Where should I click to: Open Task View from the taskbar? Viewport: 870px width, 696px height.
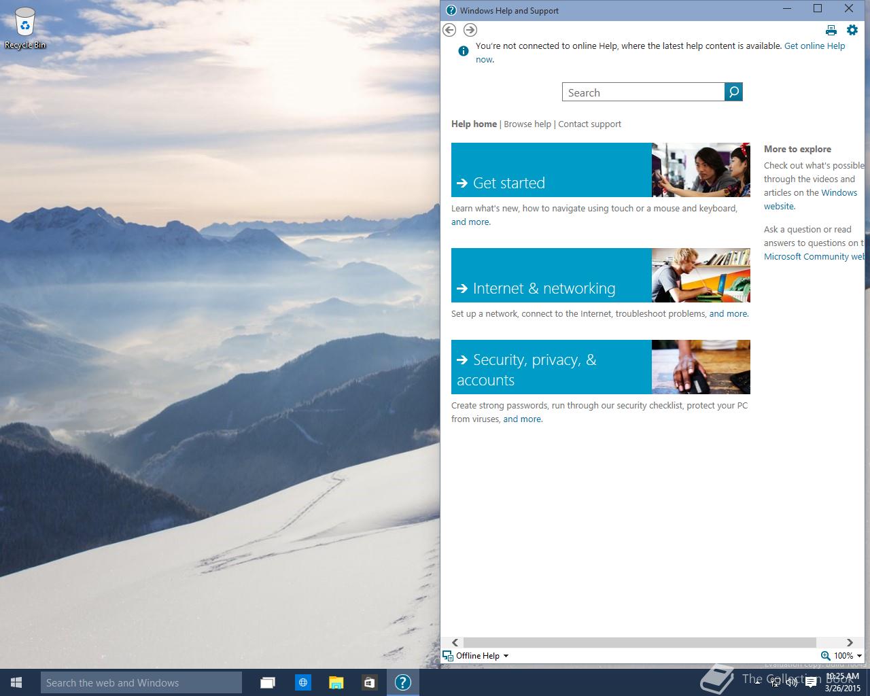[268, 682]
